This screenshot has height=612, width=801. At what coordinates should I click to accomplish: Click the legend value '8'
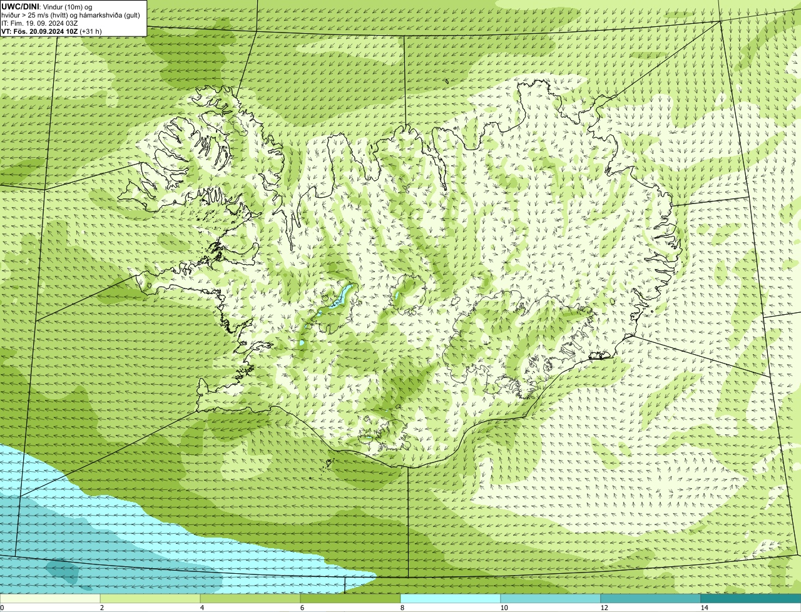(402, 608)
